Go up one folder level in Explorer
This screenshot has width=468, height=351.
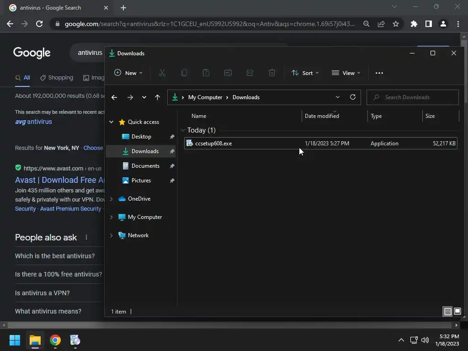coord(157,97)
